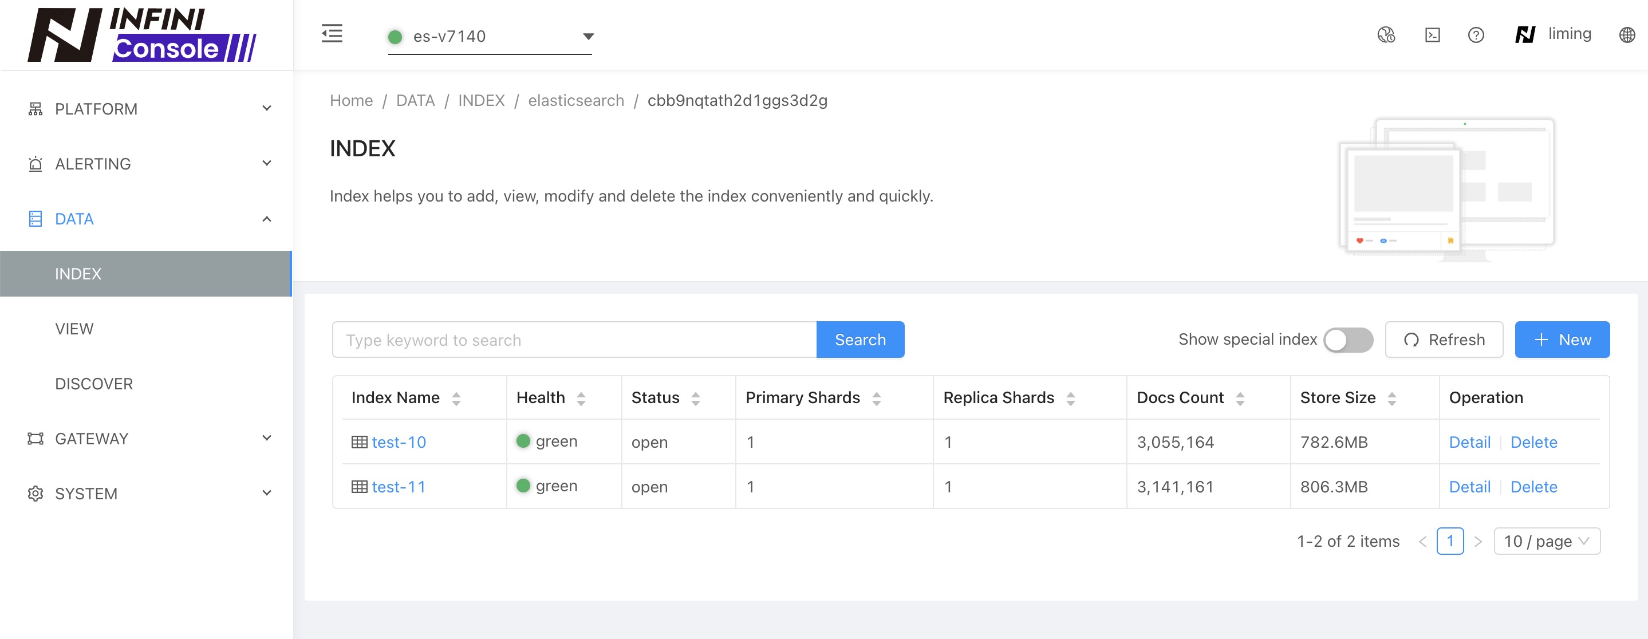Image resolution: width=1648 pixels, height=639 pixels.
Task: Open the console terminal icon
Action: (1433, 35)
